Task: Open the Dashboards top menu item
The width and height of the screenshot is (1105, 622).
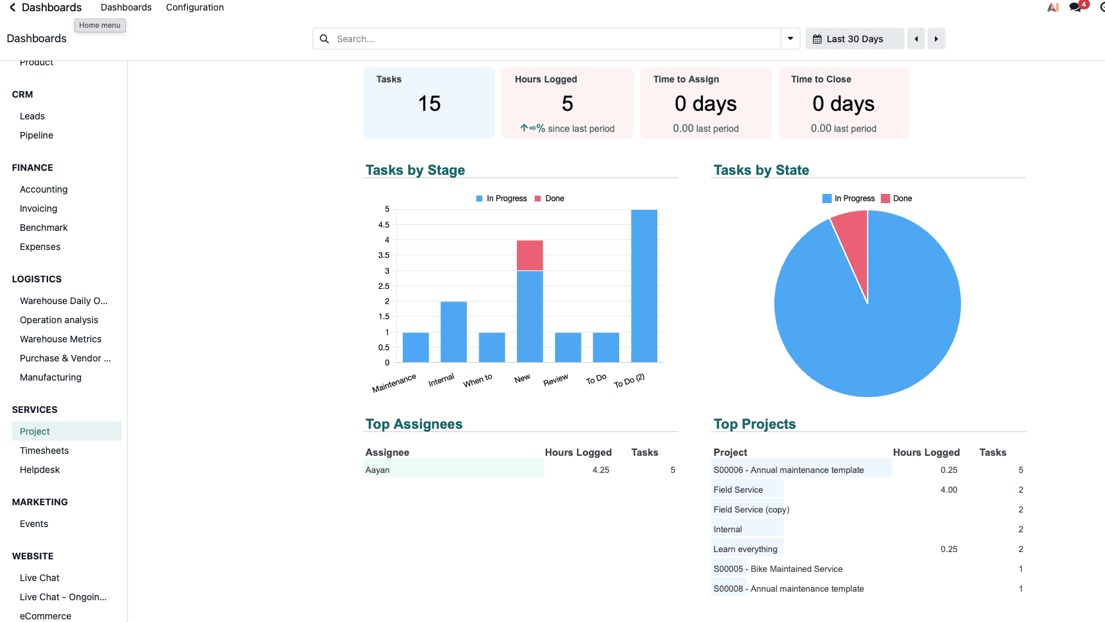Action: (126, 7)
